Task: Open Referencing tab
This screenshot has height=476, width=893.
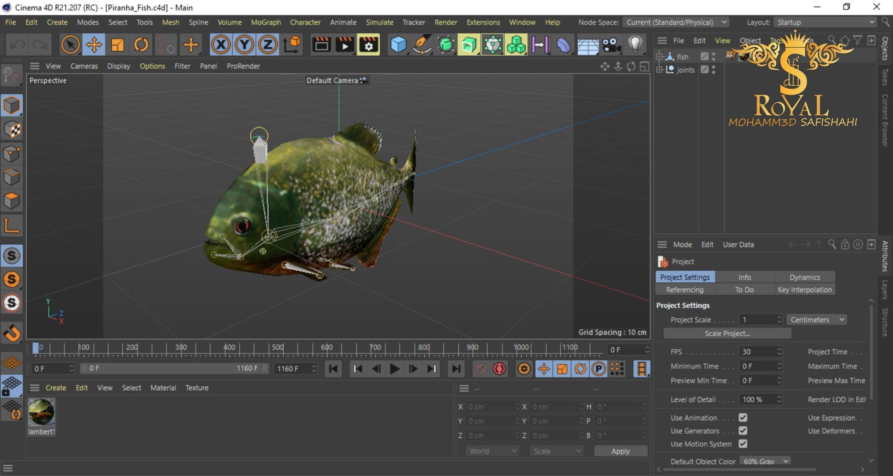Action: 685,290
